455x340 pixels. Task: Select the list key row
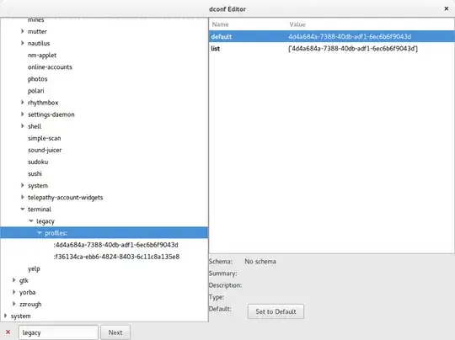(x=331, y=49)
